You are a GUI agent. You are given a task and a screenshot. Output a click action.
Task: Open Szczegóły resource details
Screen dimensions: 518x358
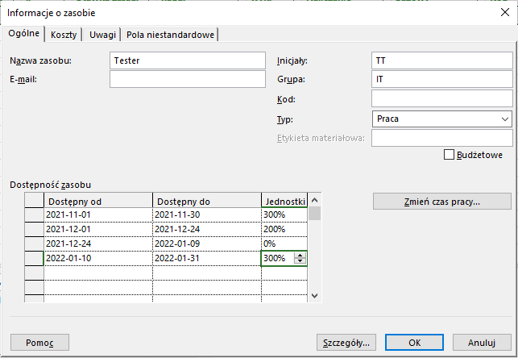345,341
